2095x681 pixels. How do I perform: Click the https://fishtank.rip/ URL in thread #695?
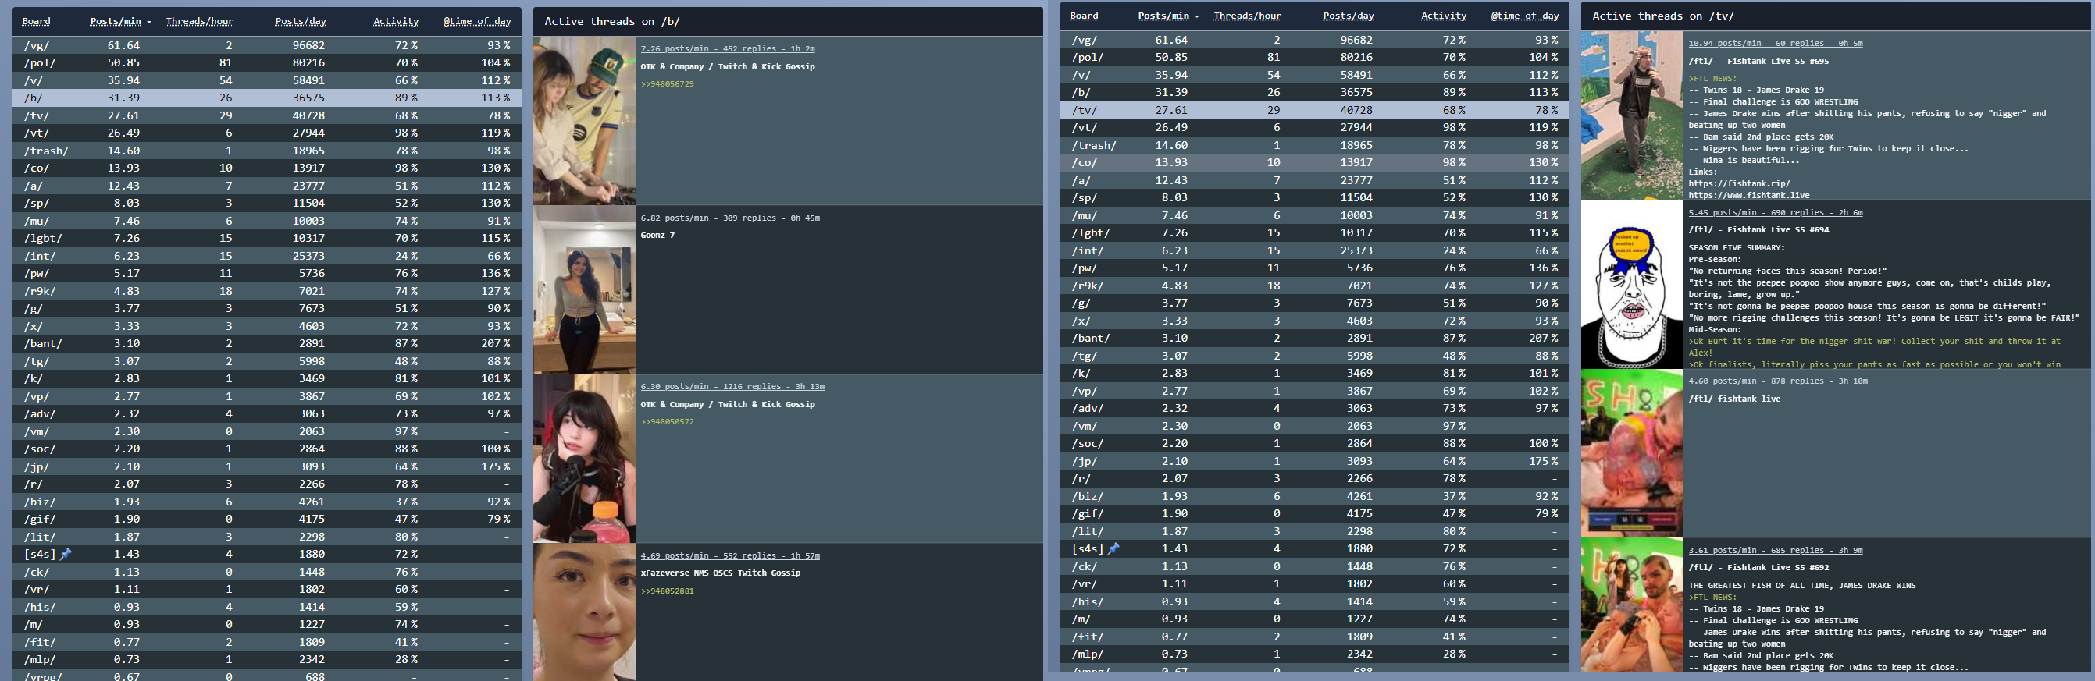pos(1739,183)
